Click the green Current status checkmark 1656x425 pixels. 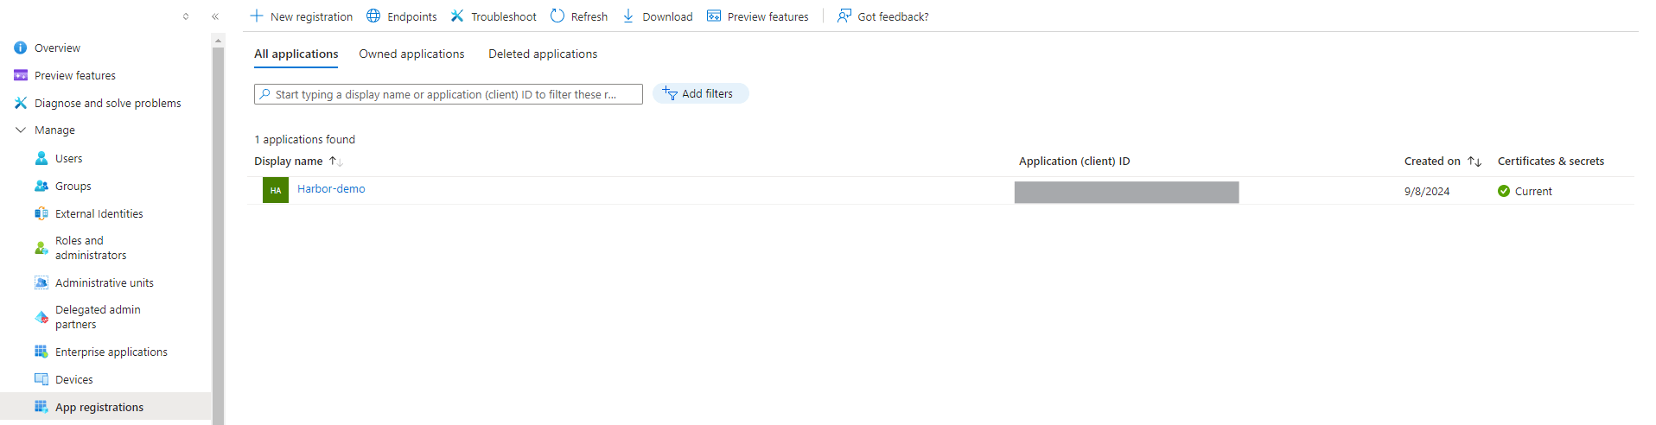(1504, 191)
